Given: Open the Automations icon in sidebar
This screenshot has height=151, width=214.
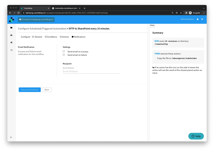Looking at the screenshot, I should point(12,50).
